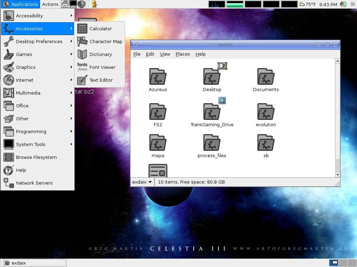Launch Character Map application

click(99, 42)
